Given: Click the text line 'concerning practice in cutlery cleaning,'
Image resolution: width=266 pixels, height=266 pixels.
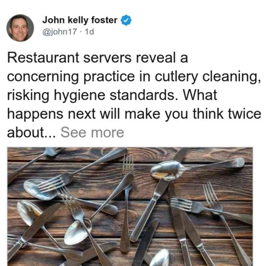Looking at the screenshot, I should pos(134,77).
